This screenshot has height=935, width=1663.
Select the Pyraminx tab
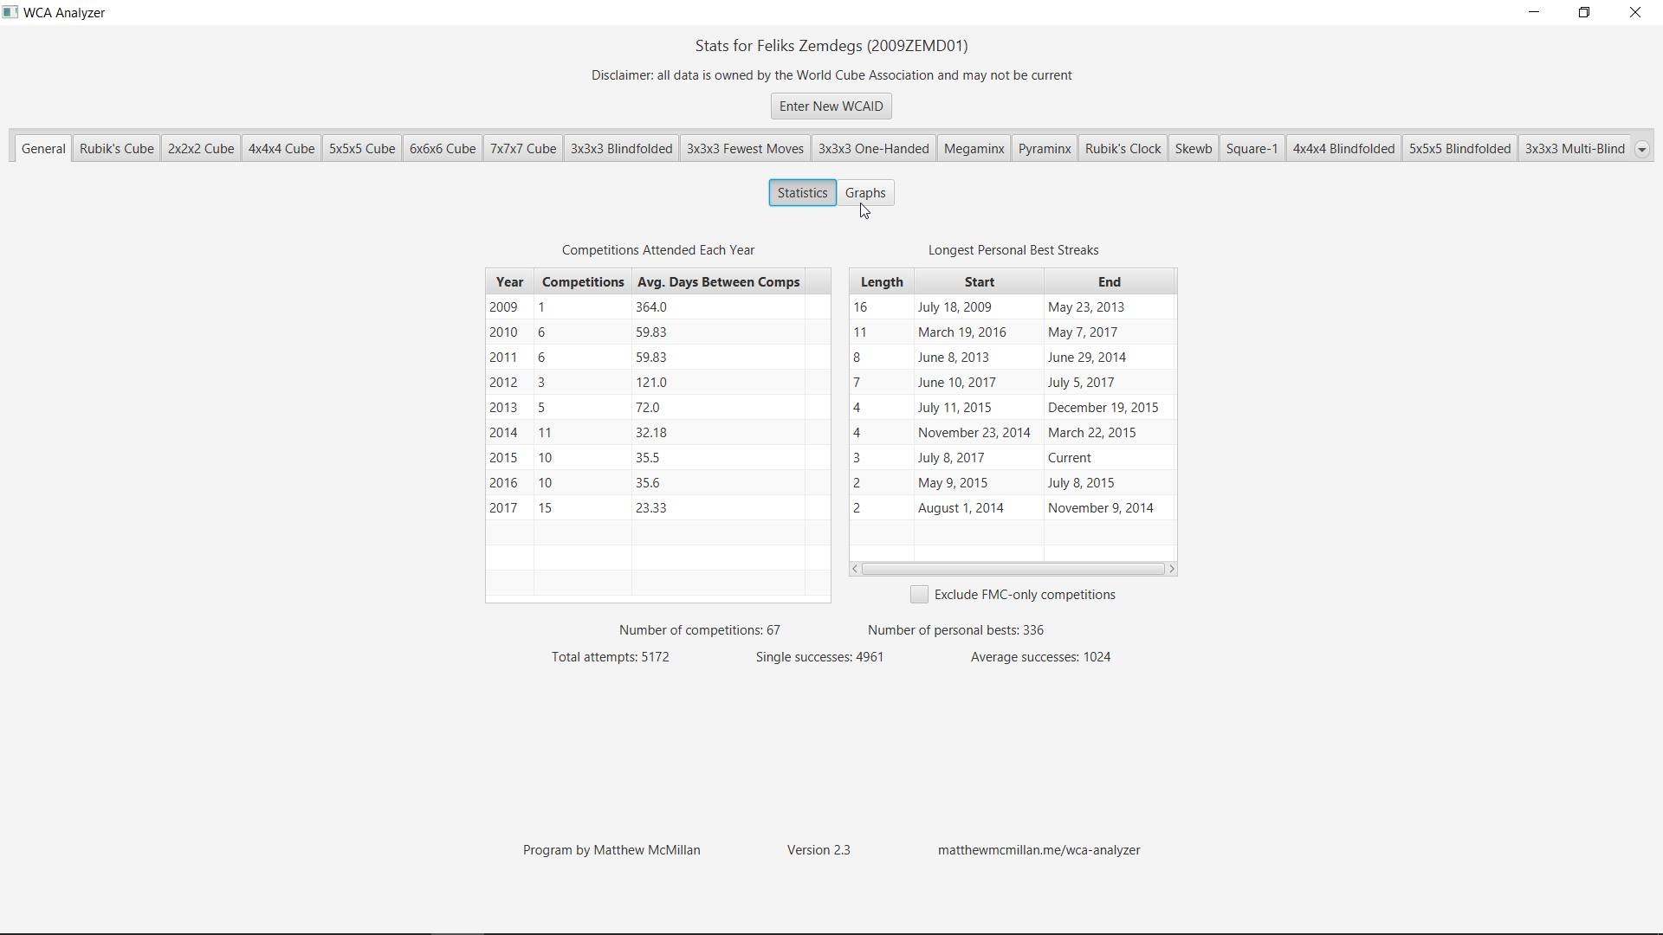(1045, 149)
